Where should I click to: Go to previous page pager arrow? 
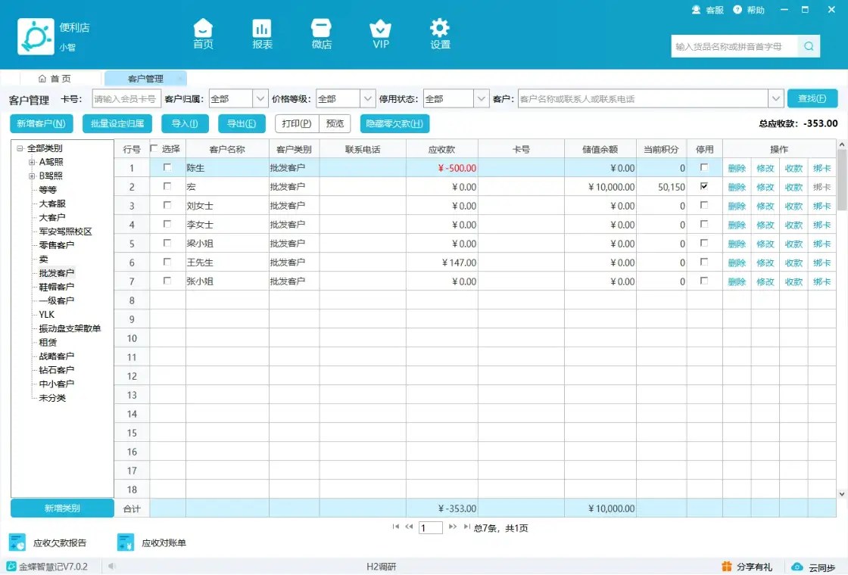pos(409,527)
